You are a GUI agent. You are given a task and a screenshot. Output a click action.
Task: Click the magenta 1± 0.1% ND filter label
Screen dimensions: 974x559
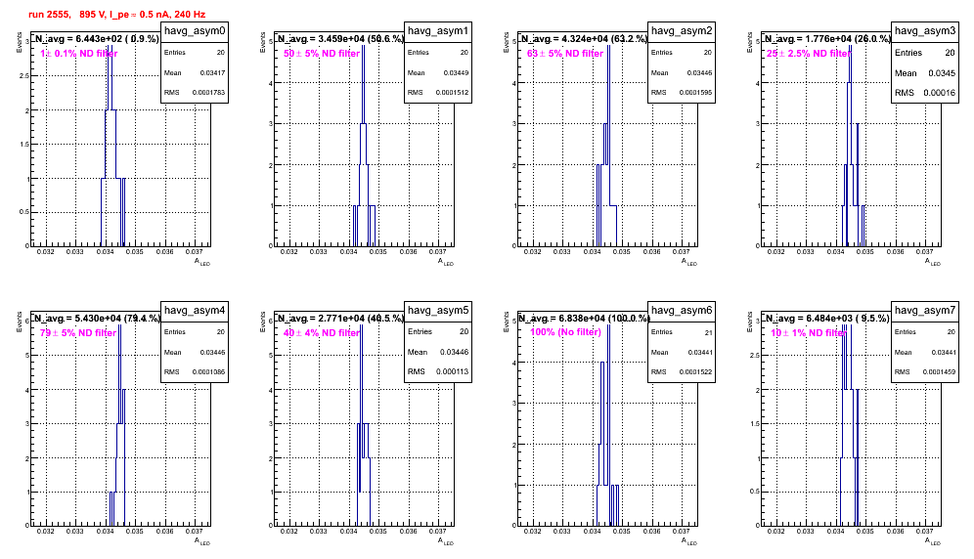(79, 54)
